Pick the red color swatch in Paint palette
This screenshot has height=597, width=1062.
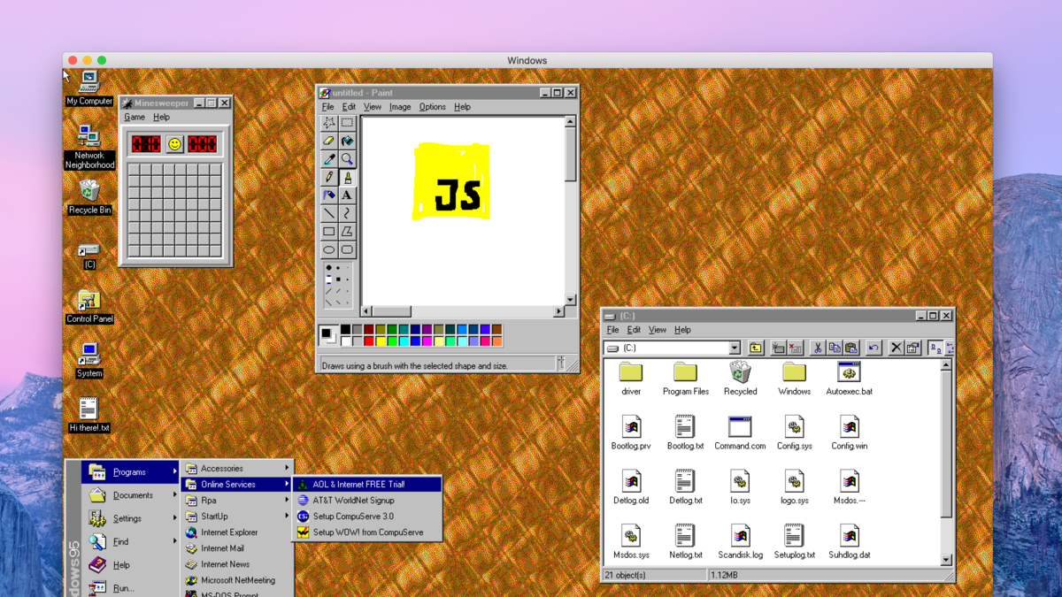[369, 341]
